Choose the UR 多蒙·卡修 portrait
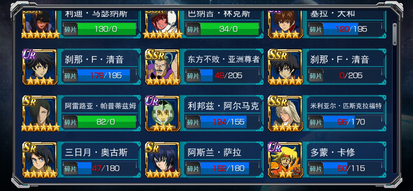Screen dimensions: 413x191 285,160
